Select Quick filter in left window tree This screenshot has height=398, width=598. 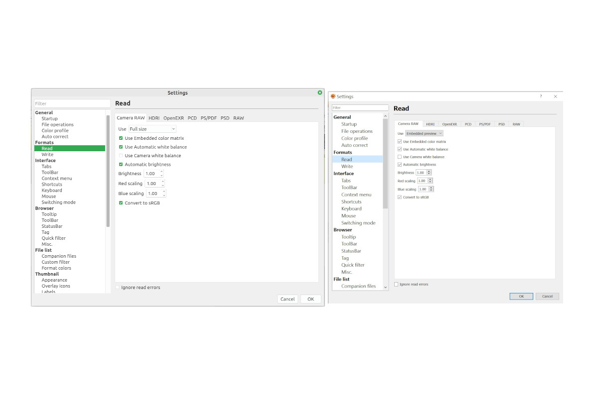tap(53, 238)
